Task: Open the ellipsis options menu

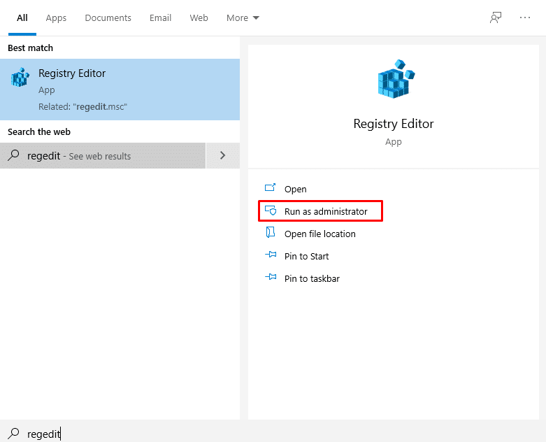Action: (x=525, y=18)
